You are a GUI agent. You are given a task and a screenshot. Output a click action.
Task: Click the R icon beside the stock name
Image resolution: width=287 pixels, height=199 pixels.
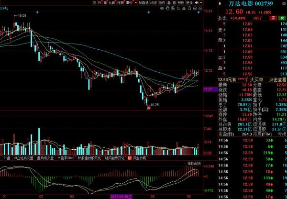219,3
